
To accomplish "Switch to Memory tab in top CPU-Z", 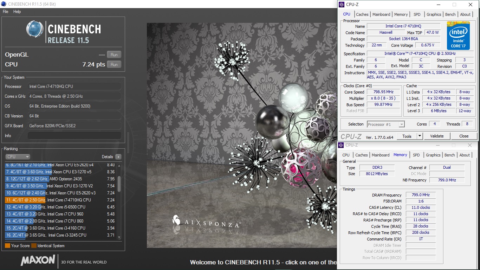I will pos(401,14).
